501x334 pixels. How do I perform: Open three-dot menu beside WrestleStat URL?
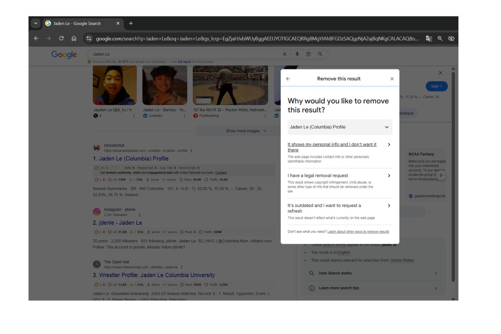(x=192, y=150)
